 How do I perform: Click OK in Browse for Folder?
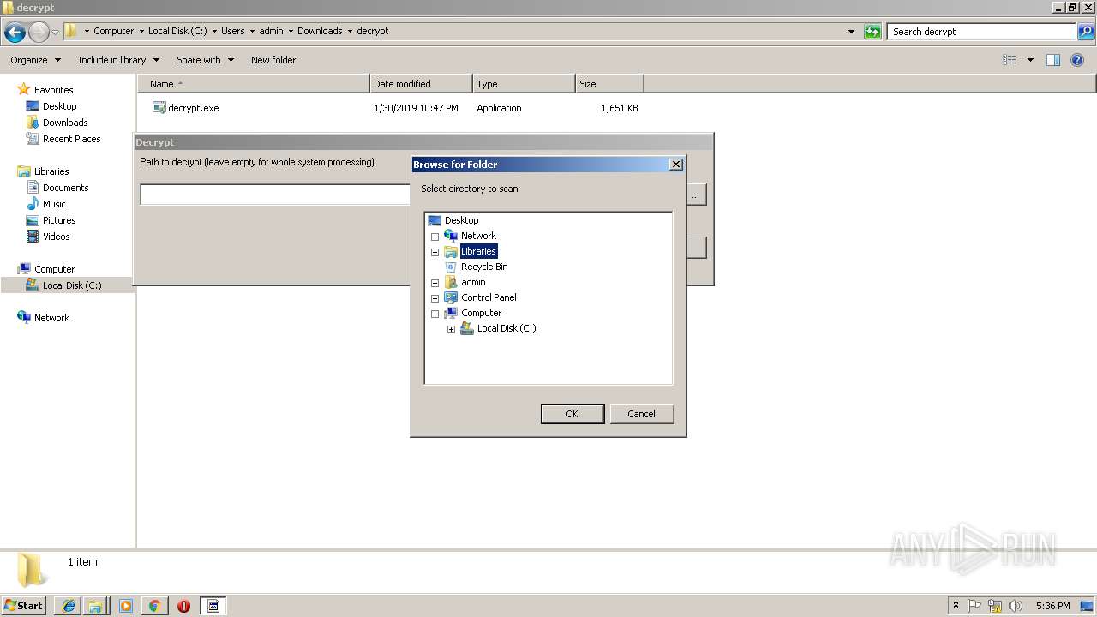click(x=572, y=414)
